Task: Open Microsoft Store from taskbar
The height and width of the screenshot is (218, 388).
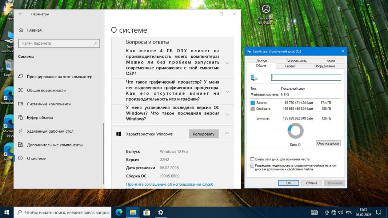Action: pos(147,212)
